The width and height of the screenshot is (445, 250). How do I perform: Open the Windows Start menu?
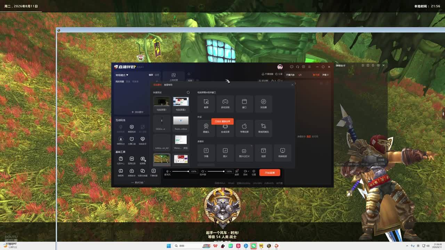(169, 246)
